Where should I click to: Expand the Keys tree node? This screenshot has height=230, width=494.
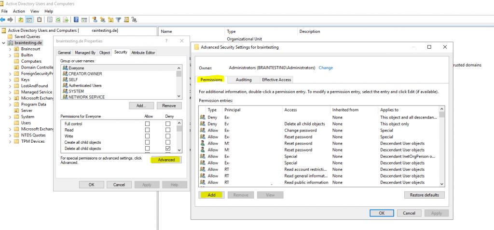10,80
